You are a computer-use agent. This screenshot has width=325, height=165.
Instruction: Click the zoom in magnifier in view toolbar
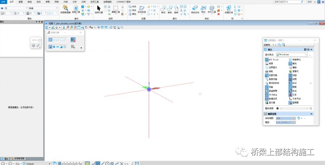[68, 28]
